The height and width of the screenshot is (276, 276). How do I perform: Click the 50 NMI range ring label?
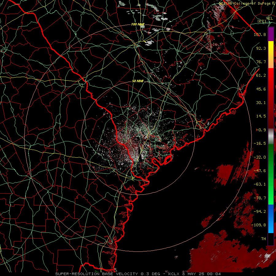(x=138, y=81)
